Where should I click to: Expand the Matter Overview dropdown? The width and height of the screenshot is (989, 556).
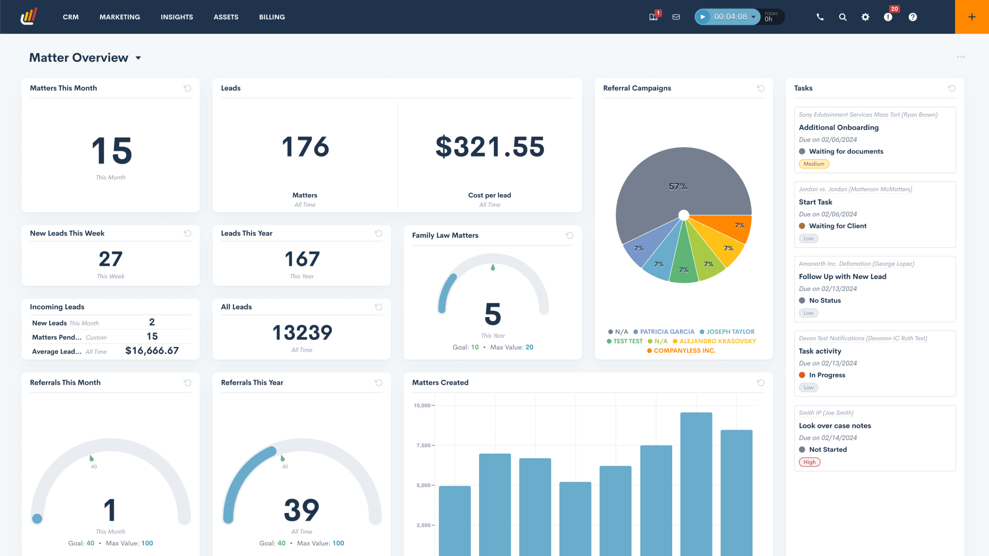138,57
